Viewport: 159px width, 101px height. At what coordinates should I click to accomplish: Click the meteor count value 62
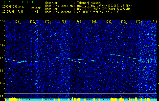point(37,12)
